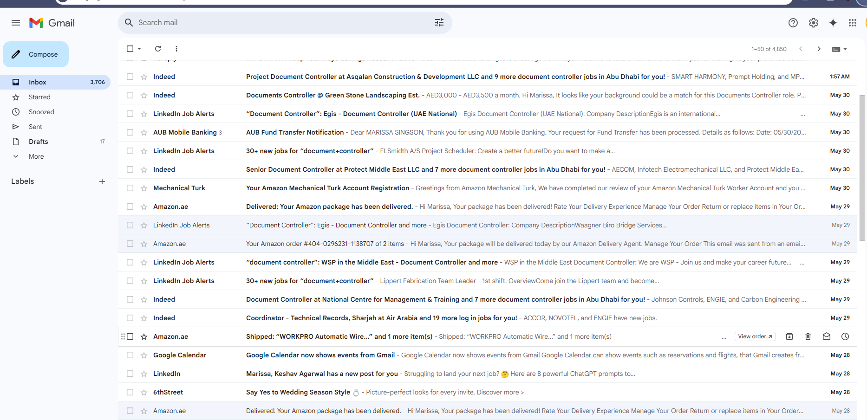
Task: Check the Amazon.ae Shipped WORKPRO email
Action: (x=130, y=336)
